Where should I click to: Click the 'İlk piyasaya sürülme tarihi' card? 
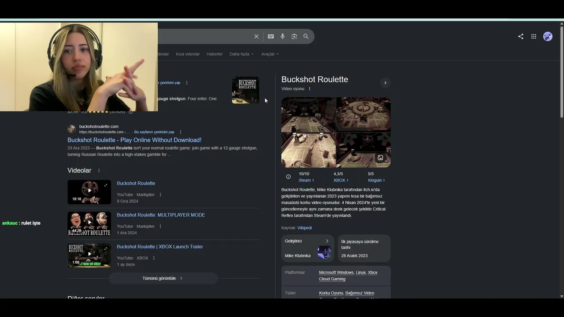click(364, 248)
